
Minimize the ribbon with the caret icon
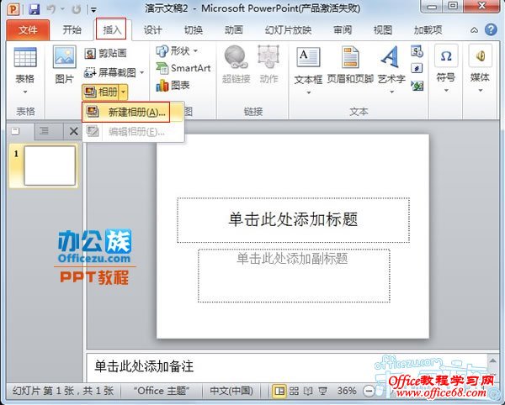pos(474,30)
